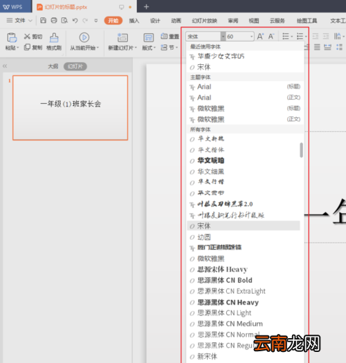Image resolution: width=346 pixels, height=363 pixels.
Task: Switch to the 视图 ribbon tab
Action: point(254,21)
